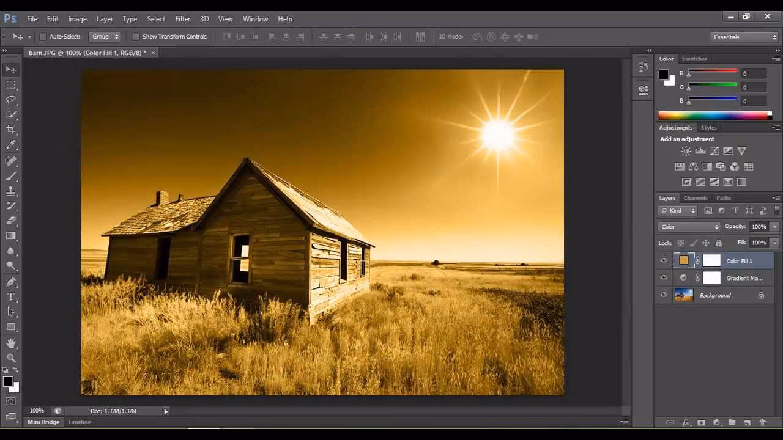This screenshot has height=440, width=783.
Task: Select the Type tool
Action: coord(11,296)
